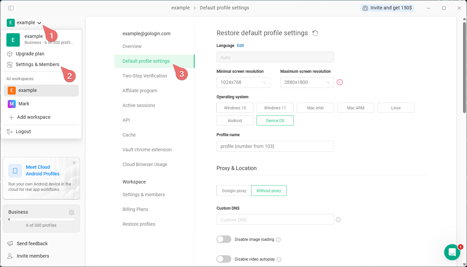Screen dimensions: 467x267
Task: Click the orange E example workspace icon
Action: [12, 90]
